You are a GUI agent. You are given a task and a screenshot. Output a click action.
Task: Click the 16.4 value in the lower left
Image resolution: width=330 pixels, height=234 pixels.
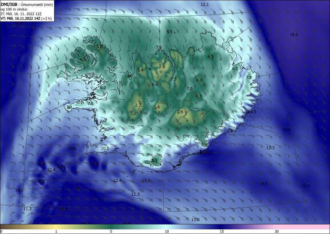click(x=63, y=209)
